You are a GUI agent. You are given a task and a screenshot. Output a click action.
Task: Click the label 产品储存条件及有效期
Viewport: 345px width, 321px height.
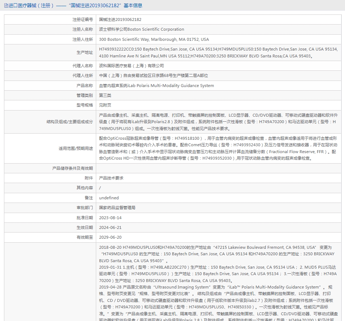(x=73, y=168)
